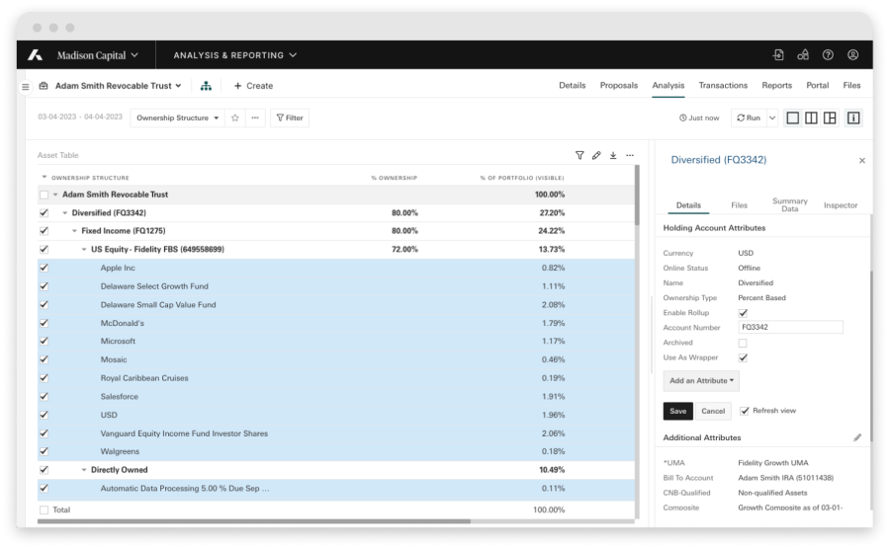The image size is (890, 549).
Task: Collapse the Directly Owned group
Action: pos(84,470)
